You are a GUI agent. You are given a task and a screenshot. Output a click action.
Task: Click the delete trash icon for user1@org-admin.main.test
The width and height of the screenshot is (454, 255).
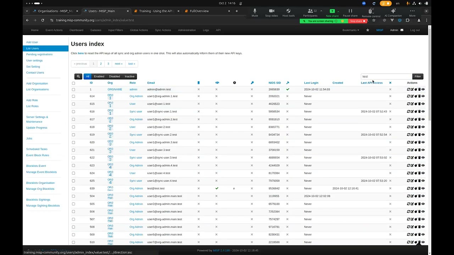(x=419, y=196)
